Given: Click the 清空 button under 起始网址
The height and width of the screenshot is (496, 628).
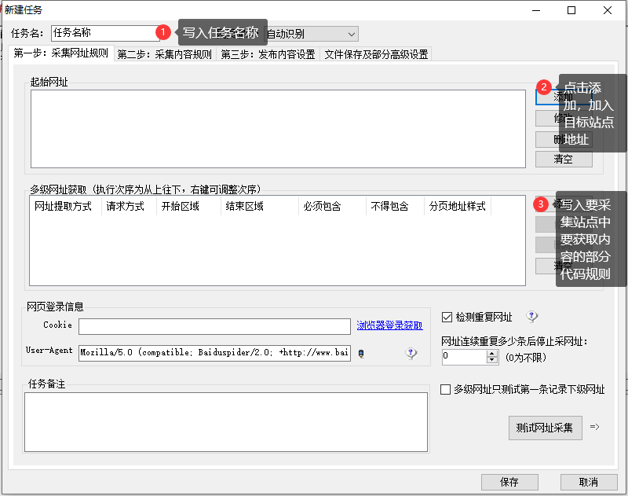Looking at the screenshot, I should click(564, 160).
